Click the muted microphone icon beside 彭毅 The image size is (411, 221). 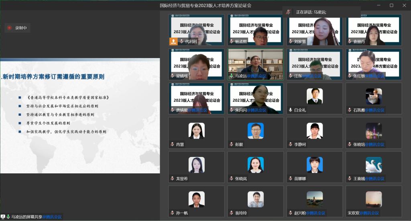(231, 145)
